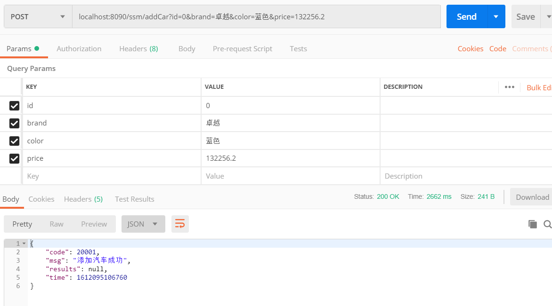Click the VALUE column header
The width and height of the screenshot is (552, 306).
point(214,87)
